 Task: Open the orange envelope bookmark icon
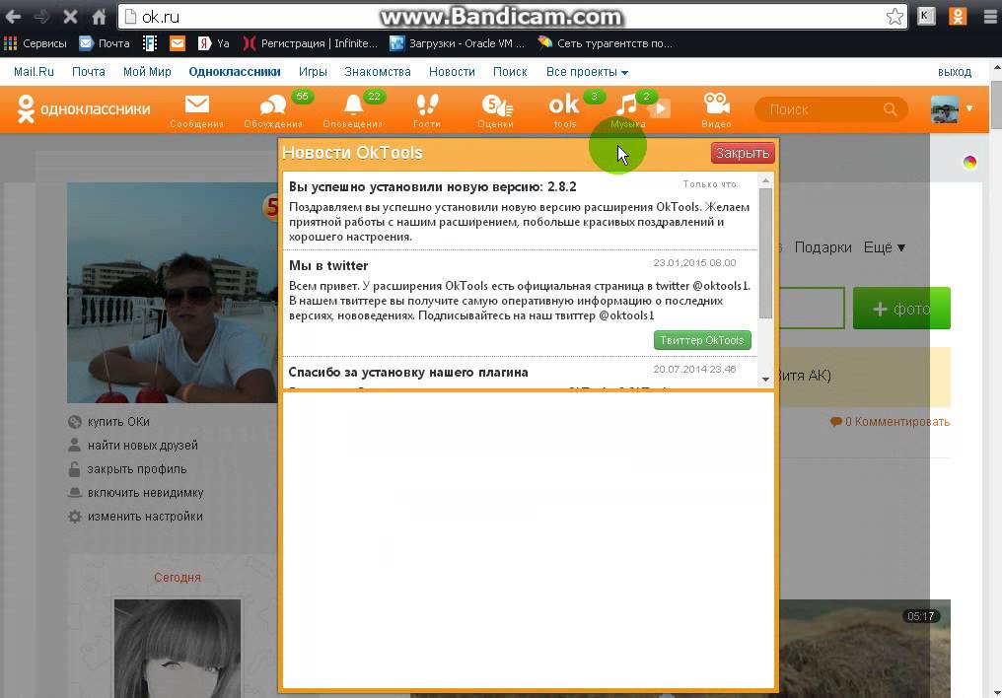[x=177, y=43]
